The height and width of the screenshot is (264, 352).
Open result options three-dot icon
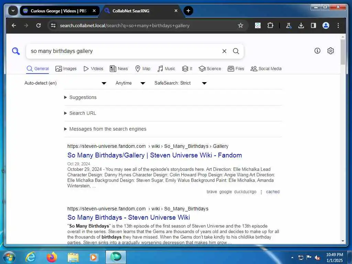point(261,192)
